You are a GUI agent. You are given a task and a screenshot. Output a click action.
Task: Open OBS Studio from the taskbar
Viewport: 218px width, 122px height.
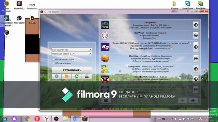(x=56, y=119)
